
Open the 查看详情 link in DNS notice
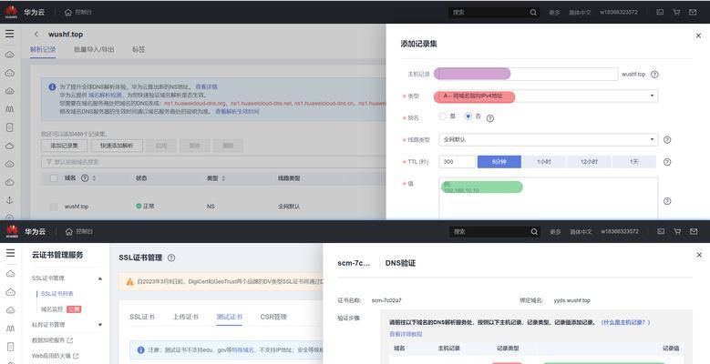point(207,86)
